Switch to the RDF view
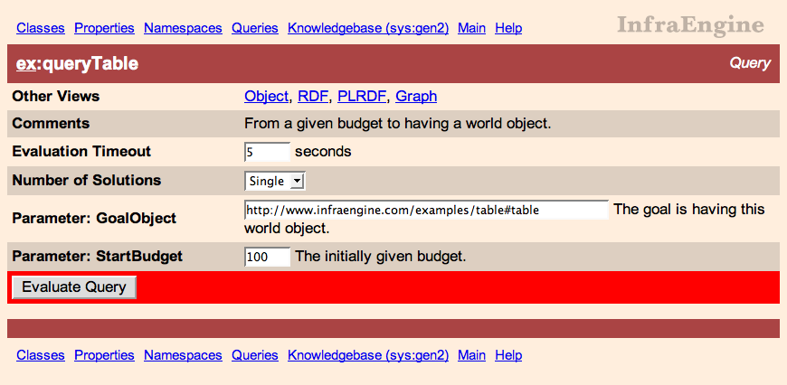This screenshot has height=385, width=787. (313, 96)
